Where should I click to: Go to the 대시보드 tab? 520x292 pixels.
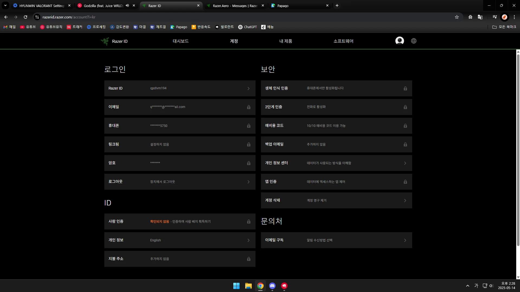pyautogui.click(x=180, y=41)
